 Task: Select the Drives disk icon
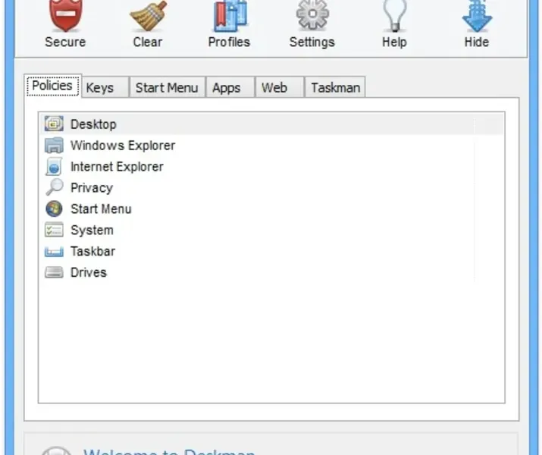tap(54, 272)
